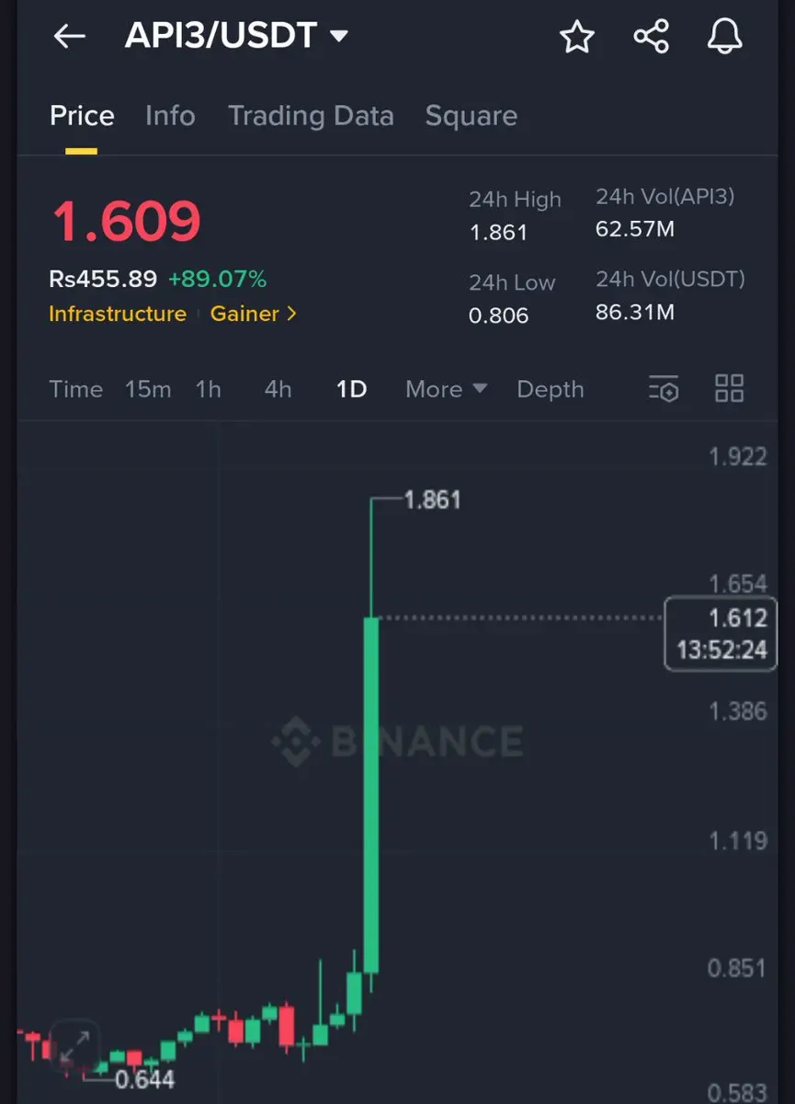
Task: Open the Trading Data tab
Action: point(311,116)
